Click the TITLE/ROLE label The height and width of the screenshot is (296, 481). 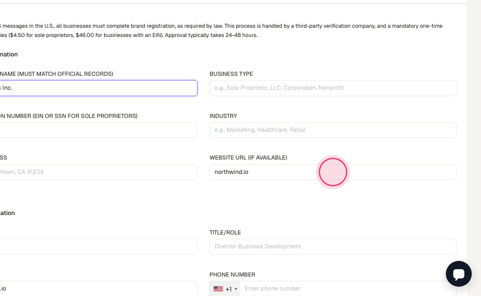click(x=225, y=233)
